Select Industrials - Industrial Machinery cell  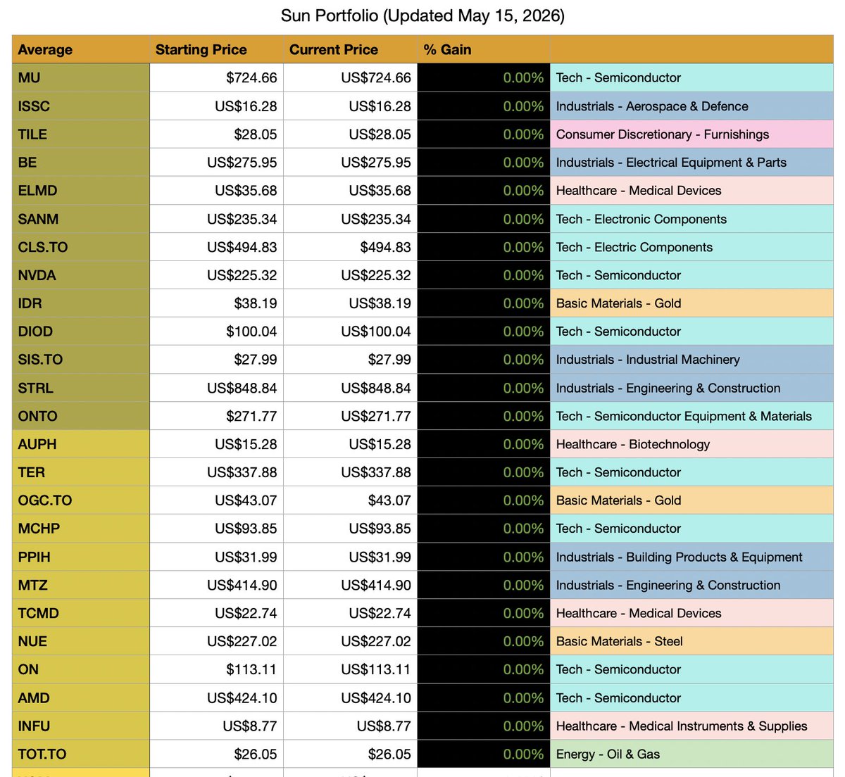click(691, 360)
